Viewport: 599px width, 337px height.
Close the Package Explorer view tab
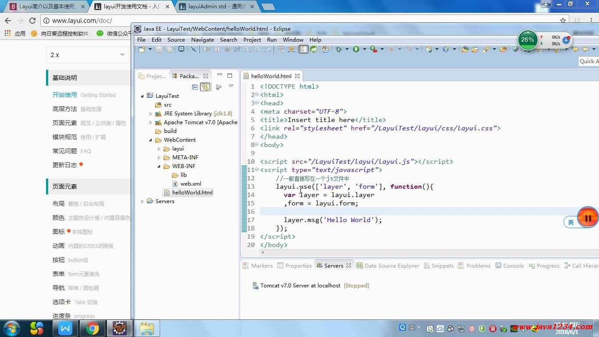[x=206, y=76]
